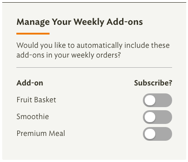Viewport: 188px width, 162px height.
Task: Click the orange accent bar under heading
Action: pos(33,34)
